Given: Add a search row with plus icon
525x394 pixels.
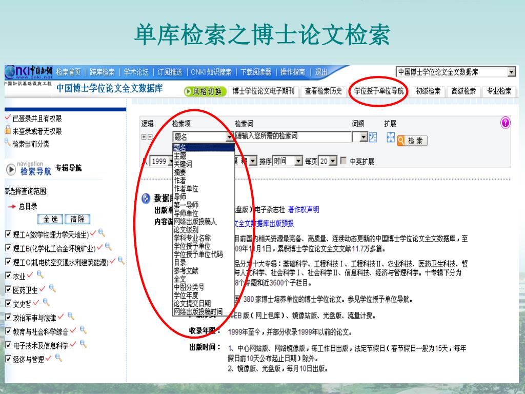Looking at the screenshot, I should pos(144,136).
